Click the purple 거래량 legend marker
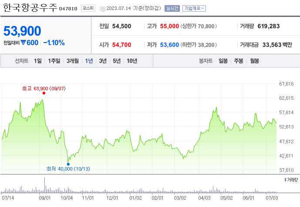This screenshot has height=207, width=300. point(285,180)
